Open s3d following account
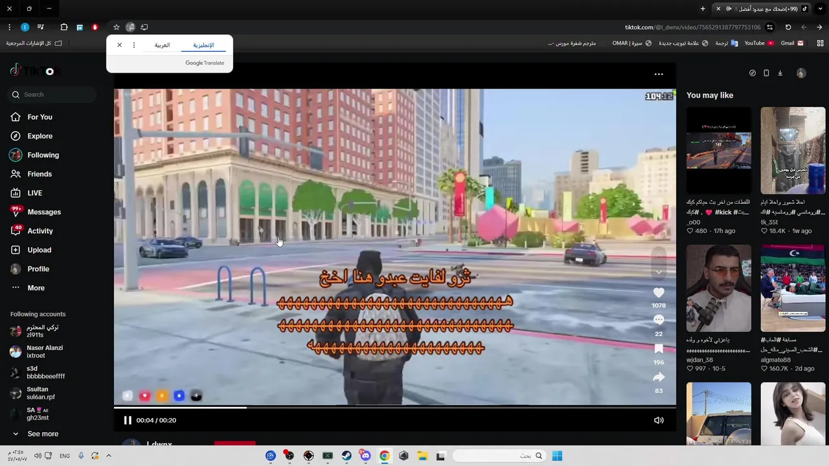Image resolution: width=829 pixels, height=466 pixels. 37,372
